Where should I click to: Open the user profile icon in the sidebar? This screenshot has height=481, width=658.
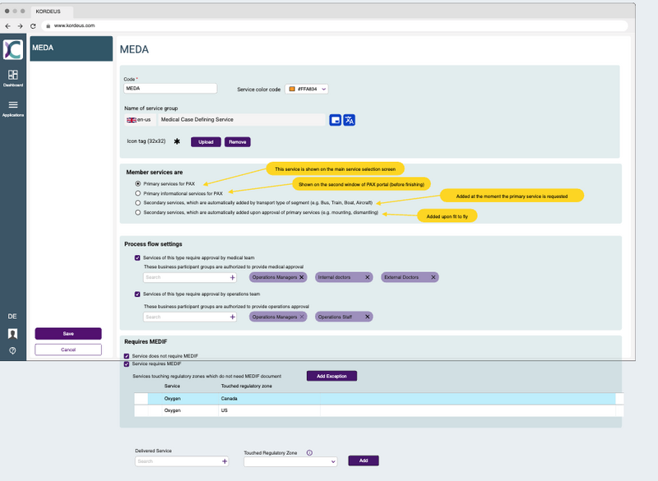(x=12, y=334)
